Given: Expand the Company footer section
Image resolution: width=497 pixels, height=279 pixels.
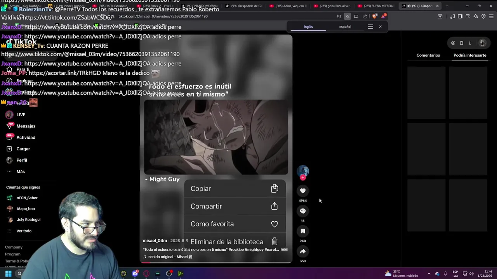Looking at the screenshot, I should (14, 247).
